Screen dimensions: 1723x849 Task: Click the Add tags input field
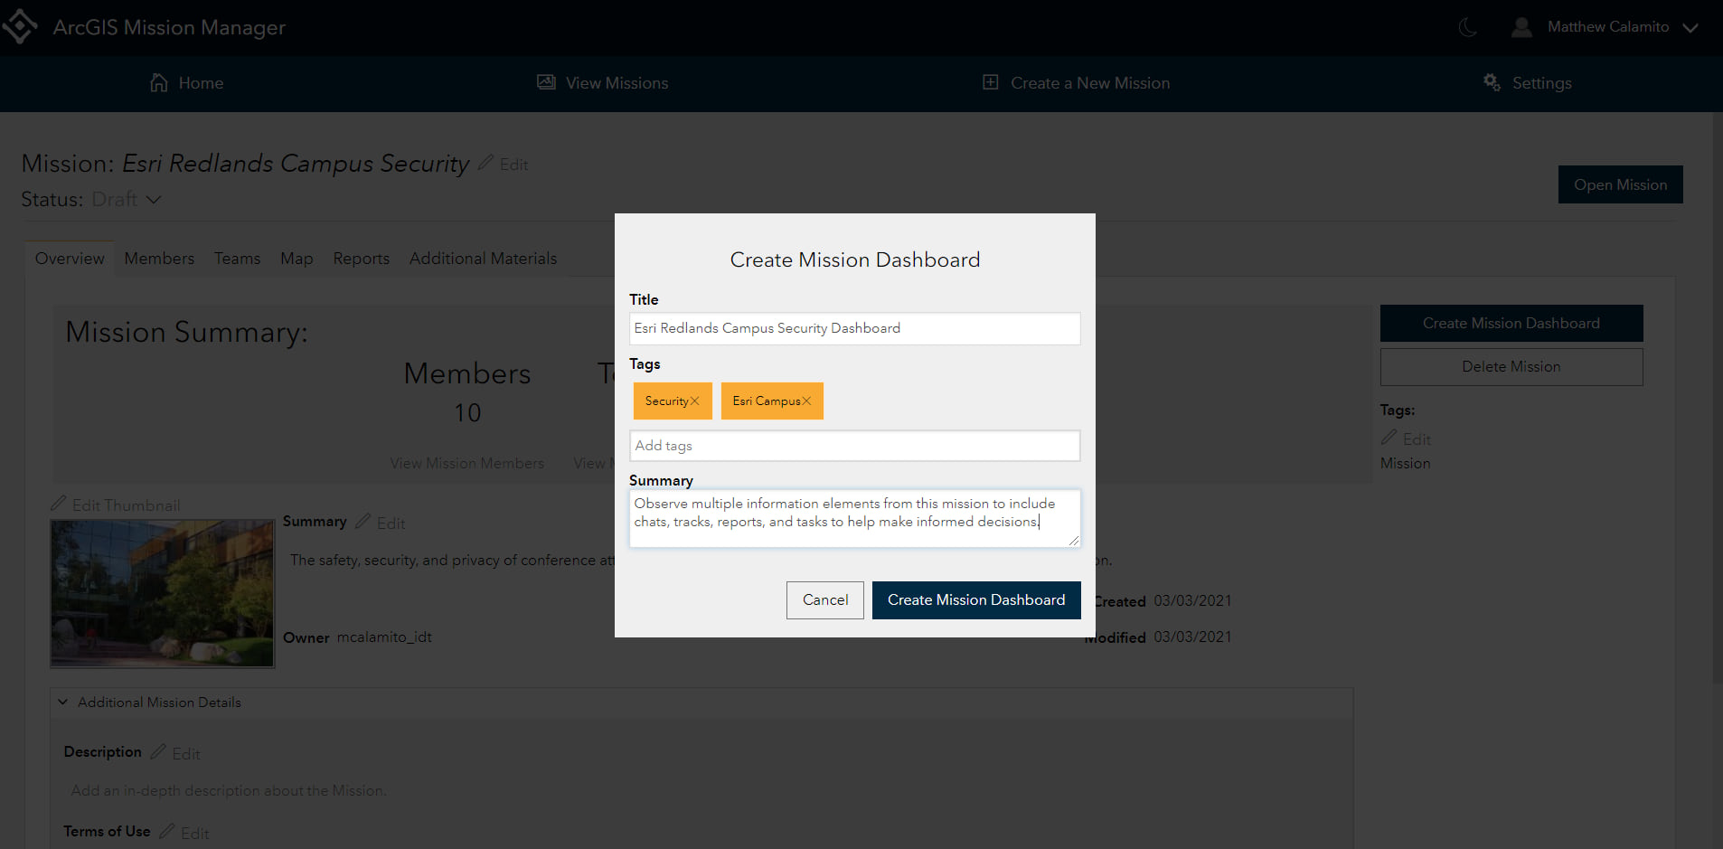pyautogui.click(x=854, y=446)
